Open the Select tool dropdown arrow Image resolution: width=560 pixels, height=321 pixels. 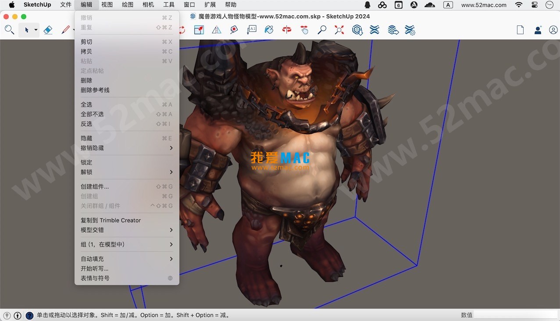coord(36,30)
